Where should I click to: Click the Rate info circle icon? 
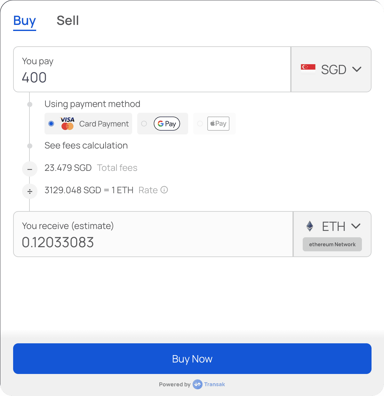164,190
